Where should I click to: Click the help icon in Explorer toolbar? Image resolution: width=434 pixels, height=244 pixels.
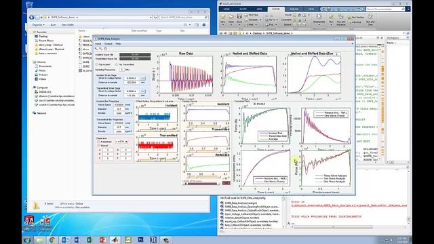pyautogui.click(x=204, y=24)
